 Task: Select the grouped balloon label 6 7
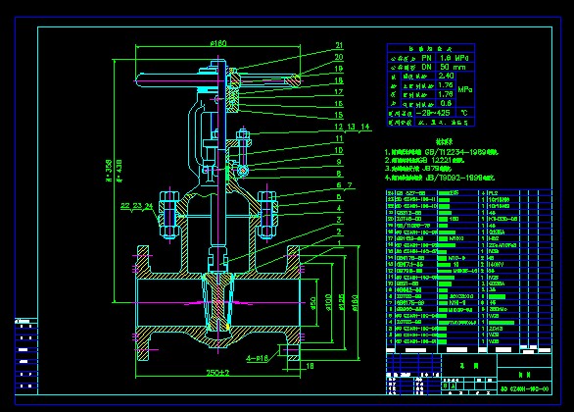click(345, 185)
